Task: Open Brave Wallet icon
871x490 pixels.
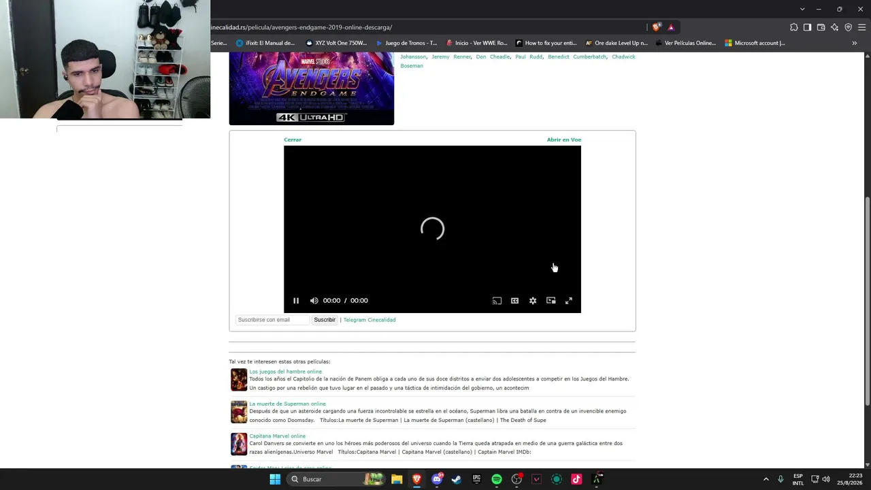Action: 821,27
